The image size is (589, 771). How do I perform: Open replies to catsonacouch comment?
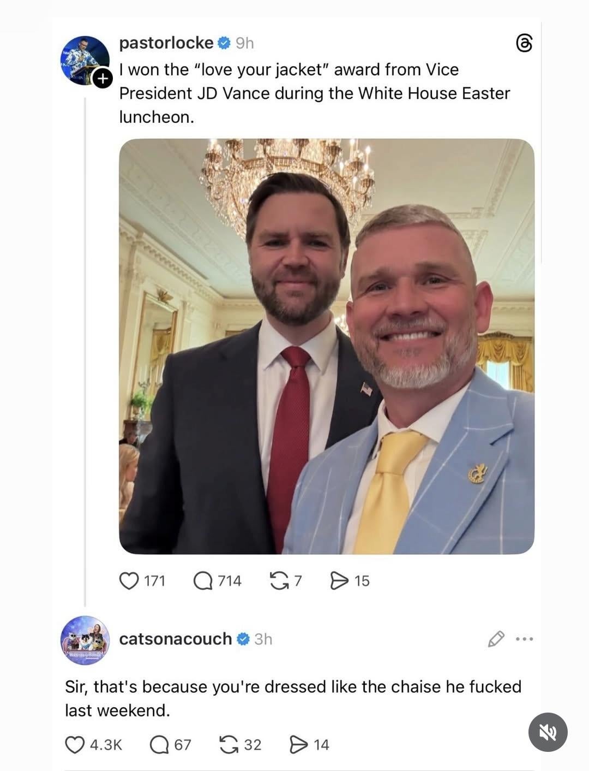pyautogui.click(x=159, y=744)
